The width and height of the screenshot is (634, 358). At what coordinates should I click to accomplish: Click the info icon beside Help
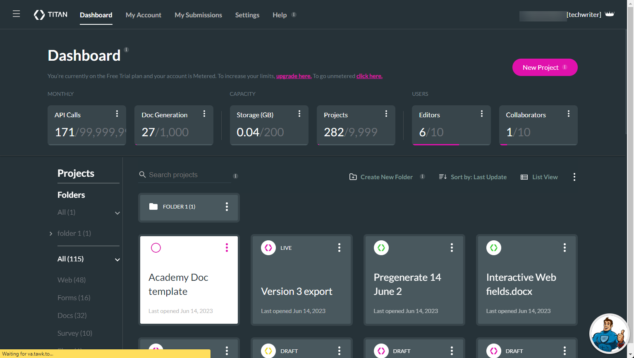(x=294, y=14)
